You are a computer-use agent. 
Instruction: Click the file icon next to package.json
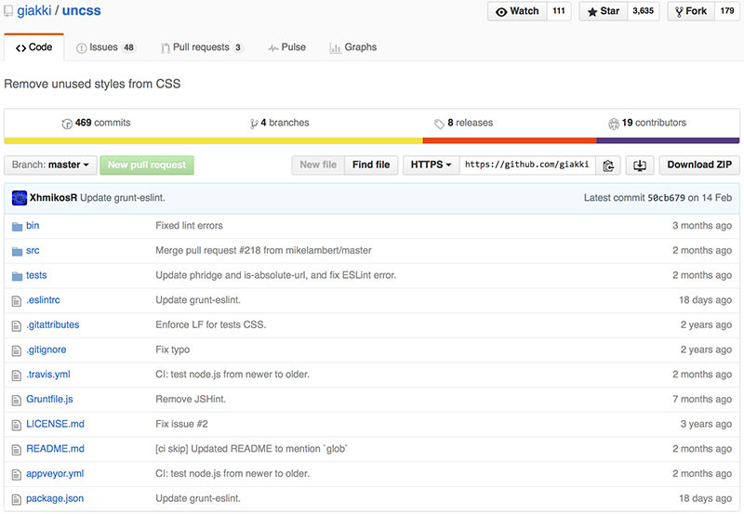[17, 499]
